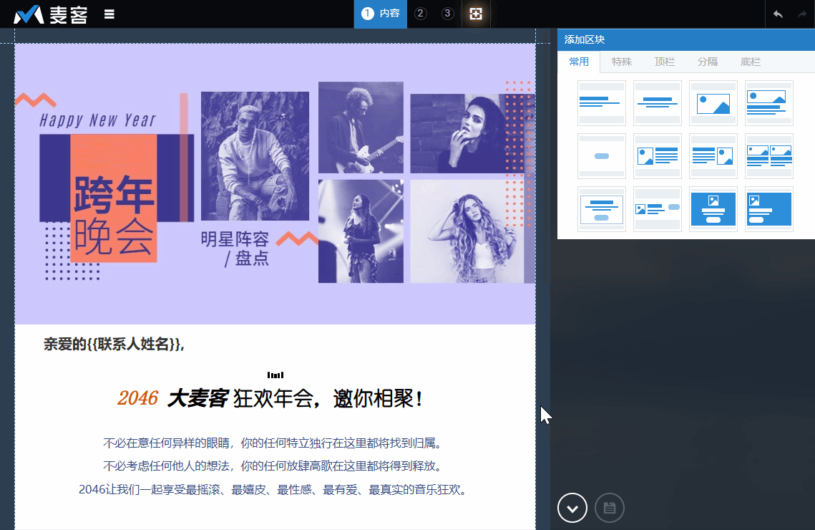Add the single image block

713,103
